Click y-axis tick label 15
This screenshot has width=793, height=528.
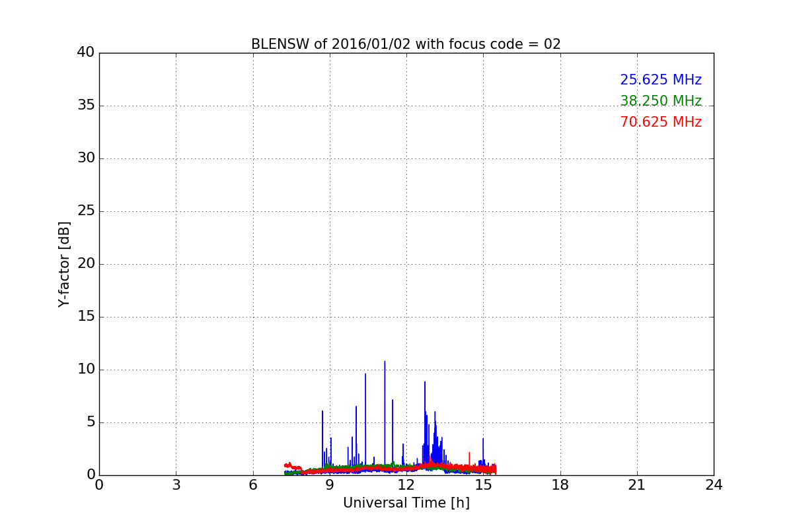tap(86, 317)
